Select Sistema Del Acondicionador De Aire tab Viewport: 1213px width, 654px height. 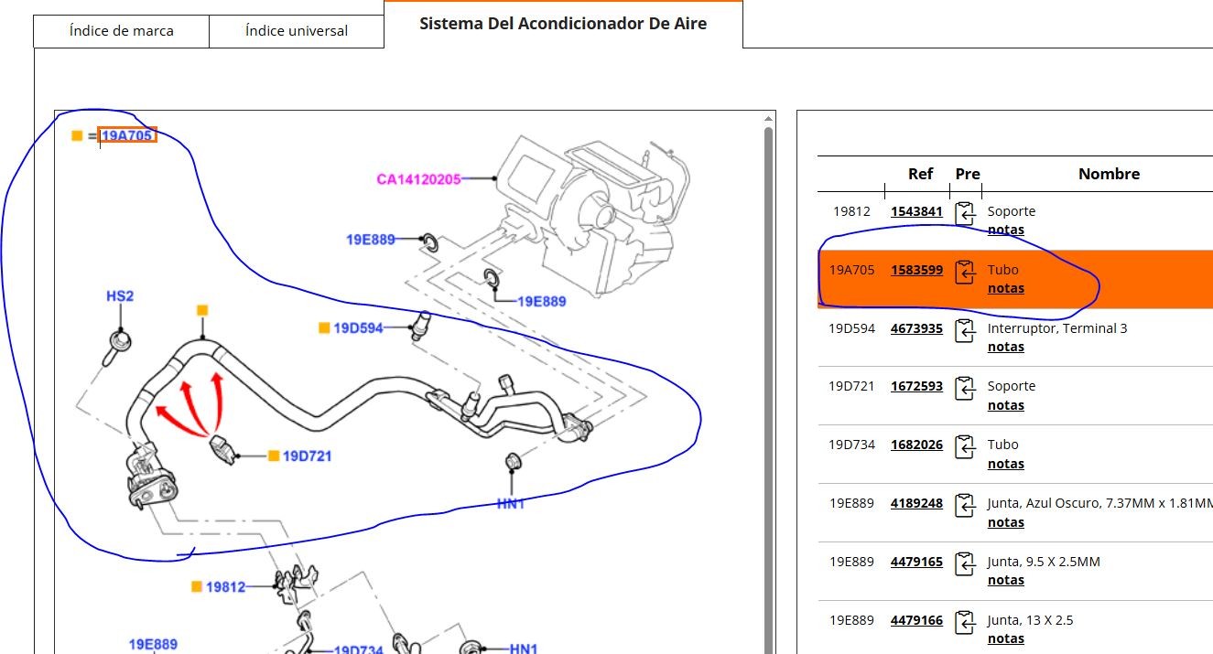pyautogui.click(x=563, y=25)
